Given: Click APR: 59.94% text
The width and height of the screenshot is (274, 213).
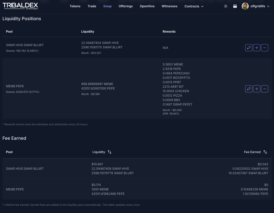Looking at the screenshot, I should pos(171,113).
